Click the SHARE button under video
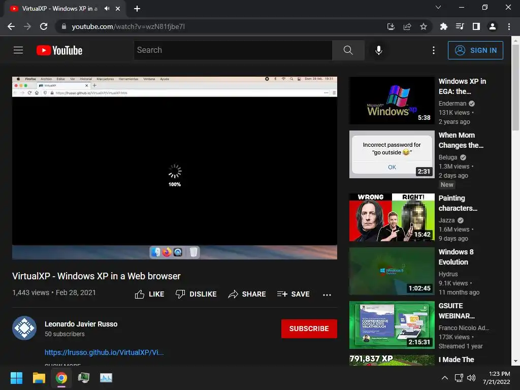The image size is (520, 390). pos(247,294)
